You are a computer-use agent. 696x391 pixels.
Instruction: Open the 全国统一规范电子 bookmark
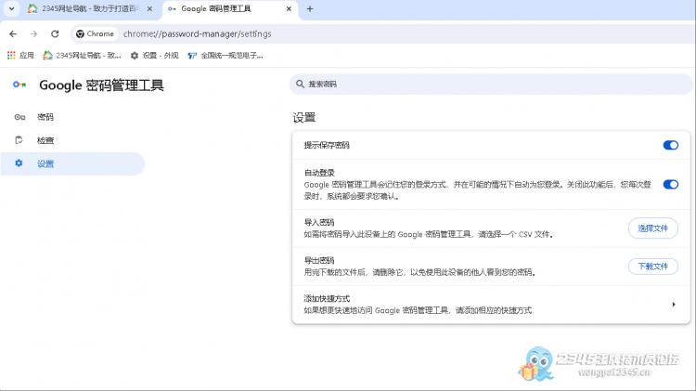226,56
